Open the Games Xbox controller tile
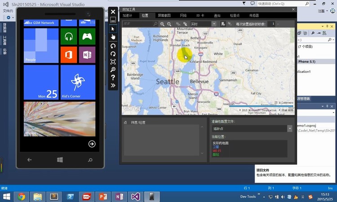This screenshot has width=337, height=202. click(87, 36)
